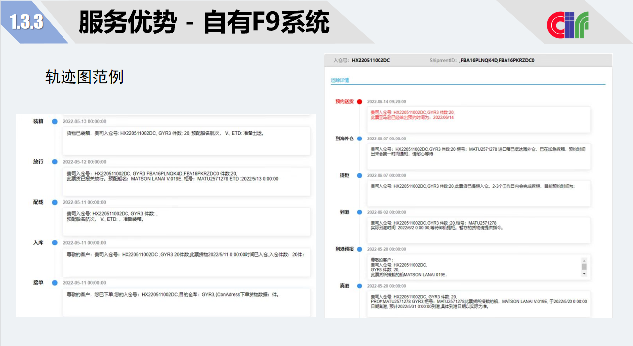Click the red timeline dot beside 预约送货
Image resolution: width=633 pixels, height=346 pixels.
(x=359, y=101)
